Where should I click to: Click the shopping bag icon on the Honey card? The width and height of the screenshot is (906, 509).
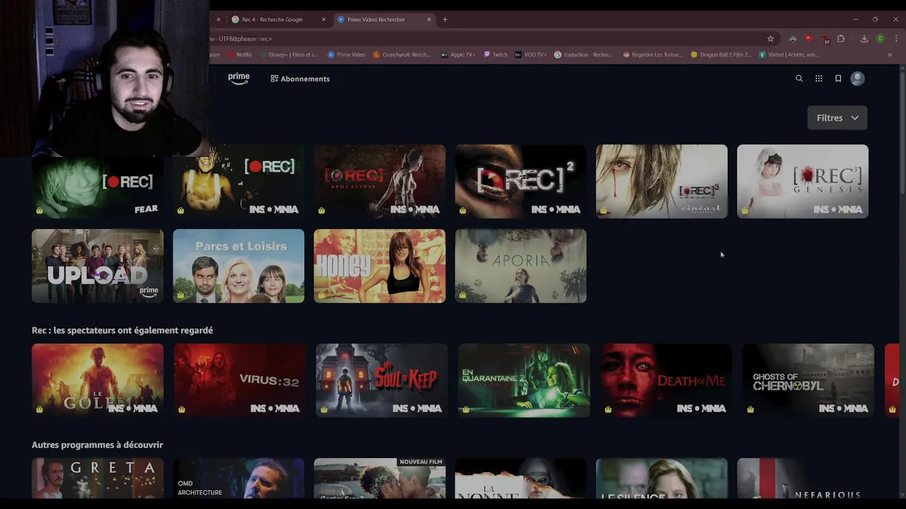click(321, 295)
